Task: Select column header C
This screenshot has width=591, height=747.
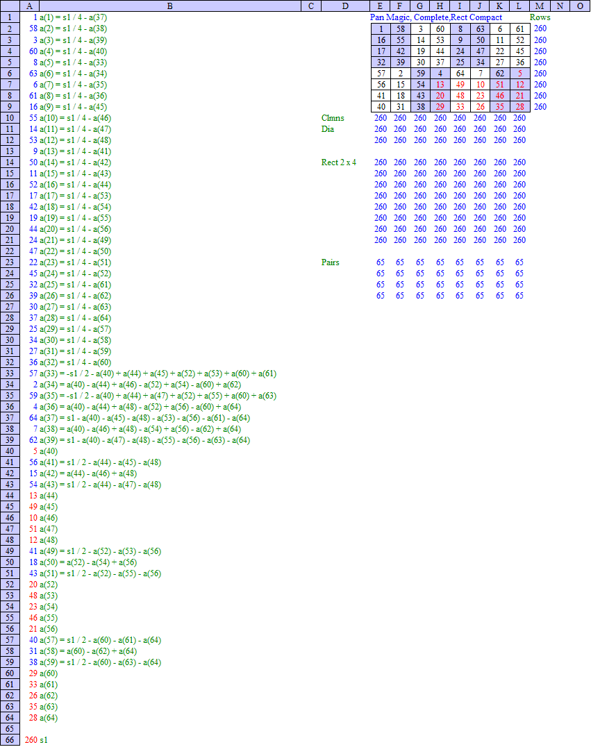Action: pos(311,6)
